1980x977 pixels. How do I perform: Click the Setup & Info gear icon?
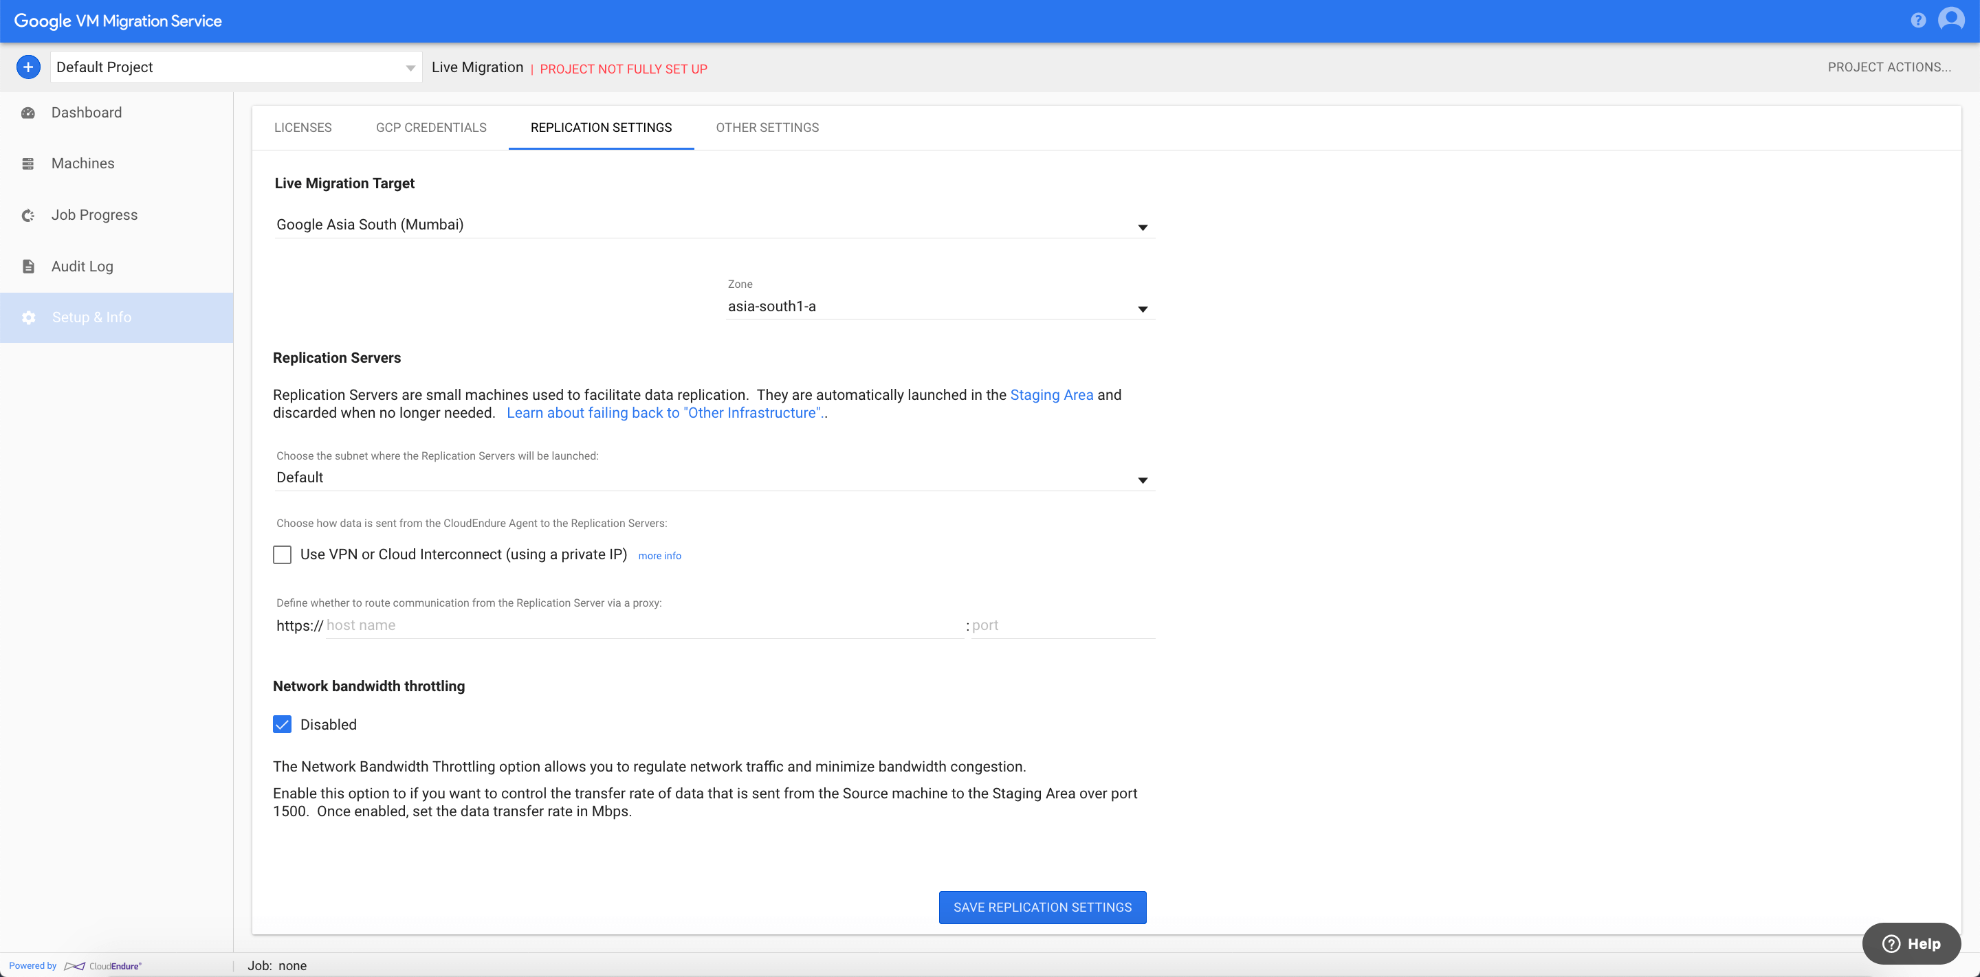click(28, 318)
